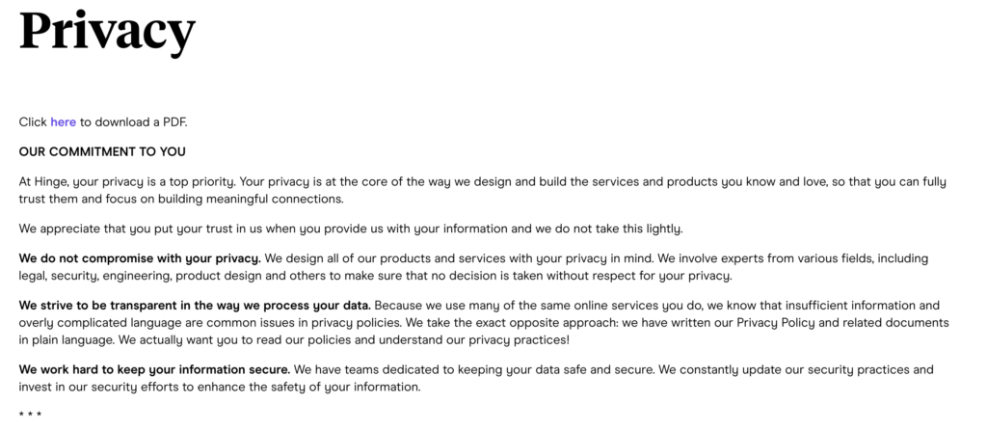
Task: Click the three-asterisk section separator
Action: tap(30, 415)
